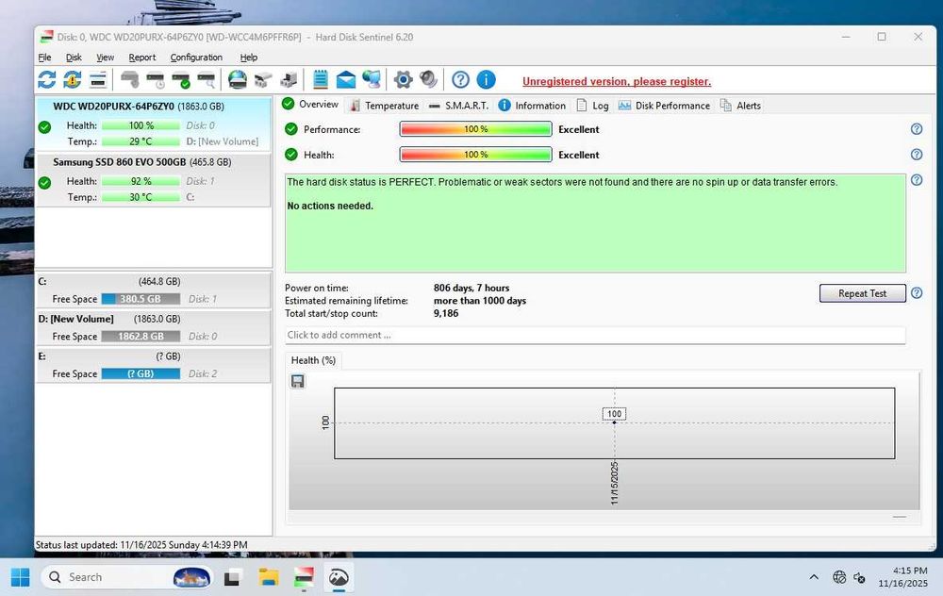The height and width of the screenshot is (596, 943).
Task: Click the Windows Start button
Action: [20, 577]
